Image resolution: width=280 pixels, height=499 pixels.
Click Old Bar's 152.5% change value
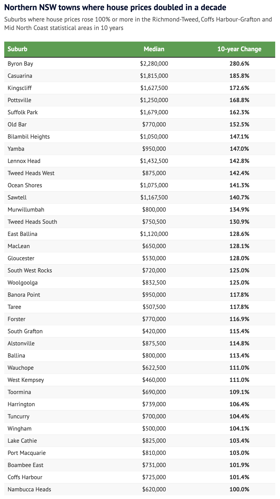coord(239,124)
